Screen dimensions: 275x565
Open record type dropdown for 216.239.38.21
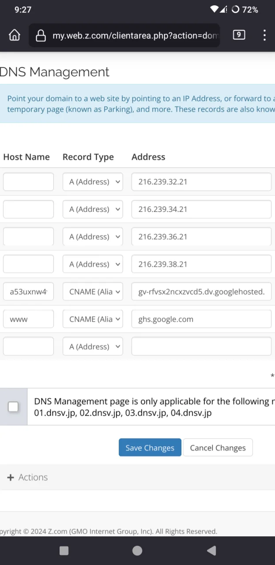pyautogui.click(x=93, y=264)
